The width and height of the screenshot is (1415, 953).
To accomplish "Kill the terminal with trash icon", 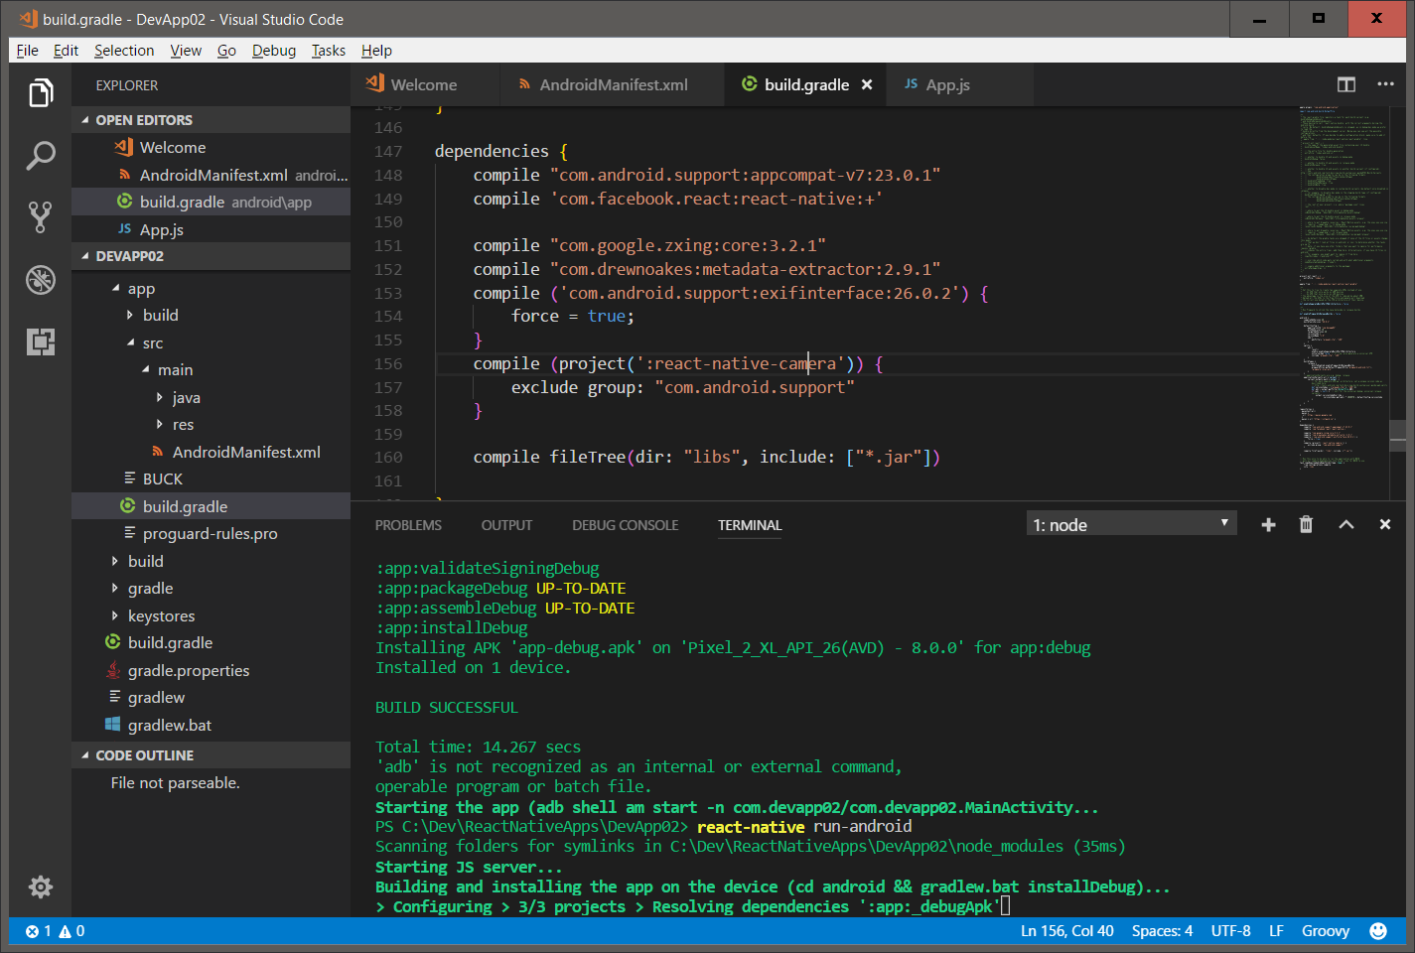I will pos(1307,525).
